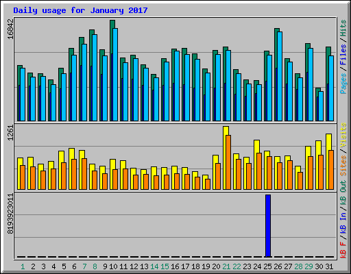Click day label 14 on the x-axis
Viewport: 351px width, 274px height.
[154, 266]
